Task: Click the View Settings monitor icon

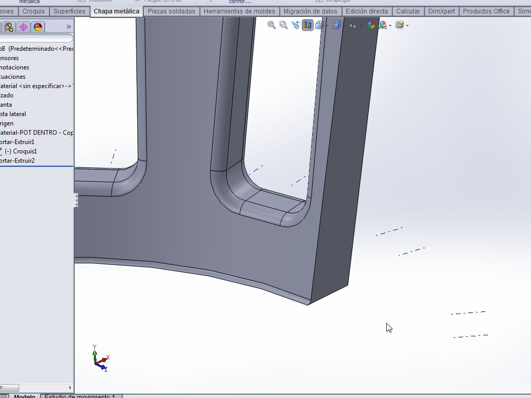Action: click(x=400, y=25)
